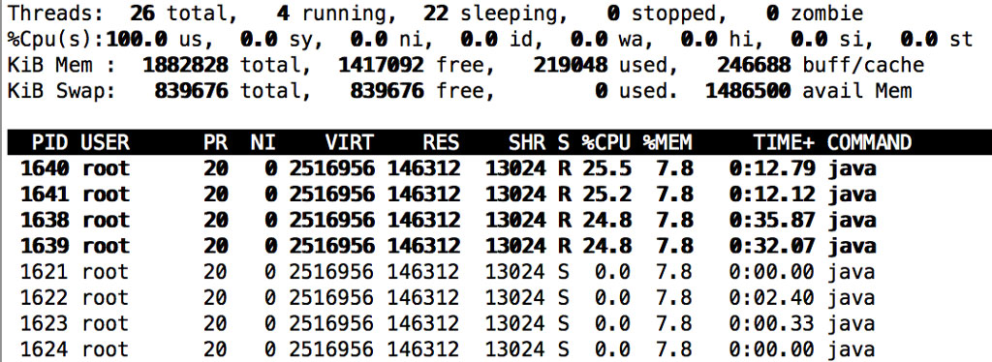Image resolution: width=992 pixels, height=362 pixels.
Task: Select the VIRT column header
Action: (350, 142)
